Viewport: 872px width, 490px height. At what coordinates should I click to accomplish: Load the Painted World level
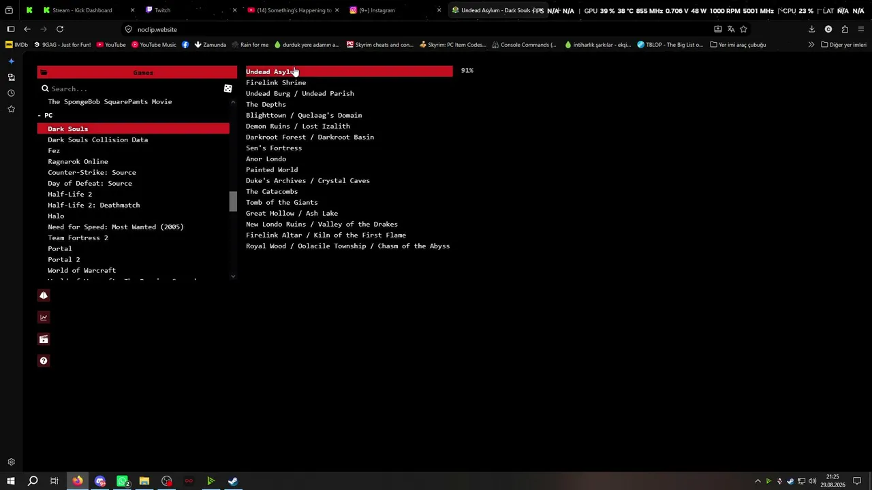pyautogui.click(x=272, y=169)
